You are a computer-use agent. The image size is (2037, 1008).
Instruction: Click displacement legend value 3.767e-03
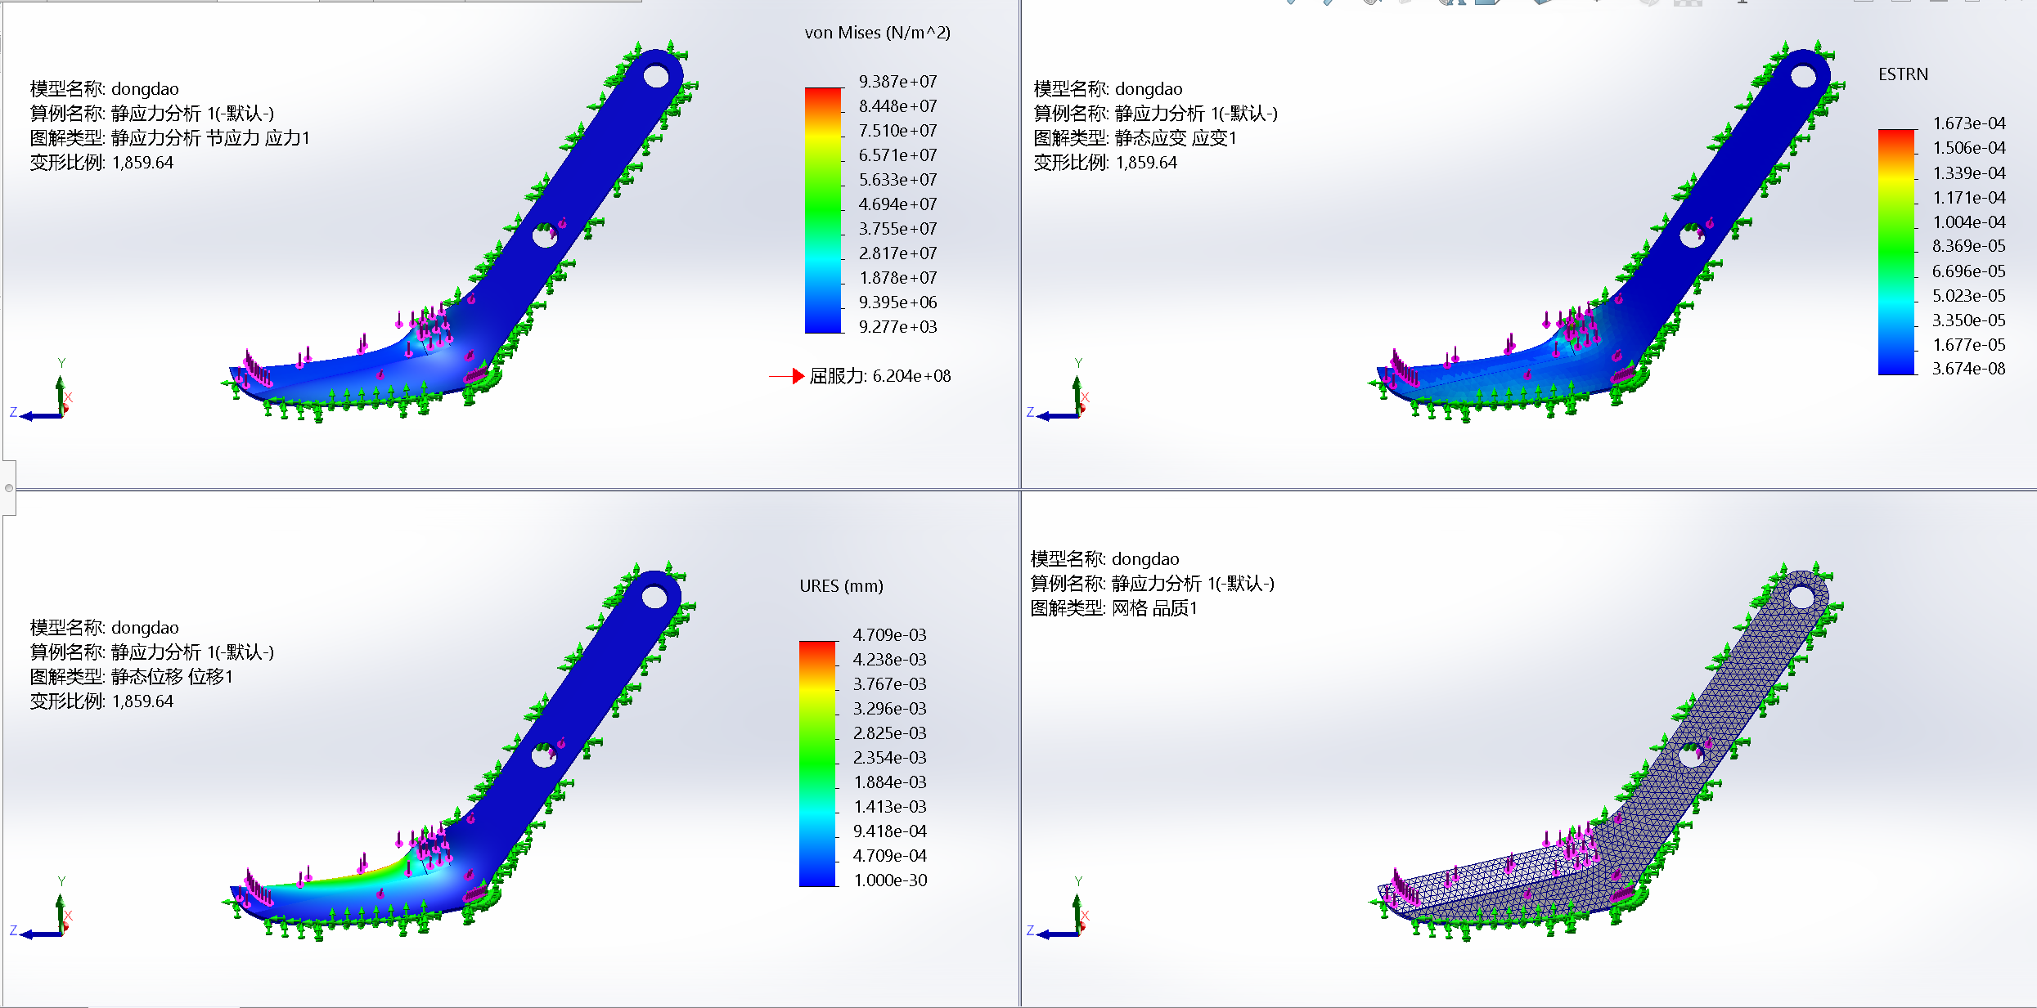890,684
